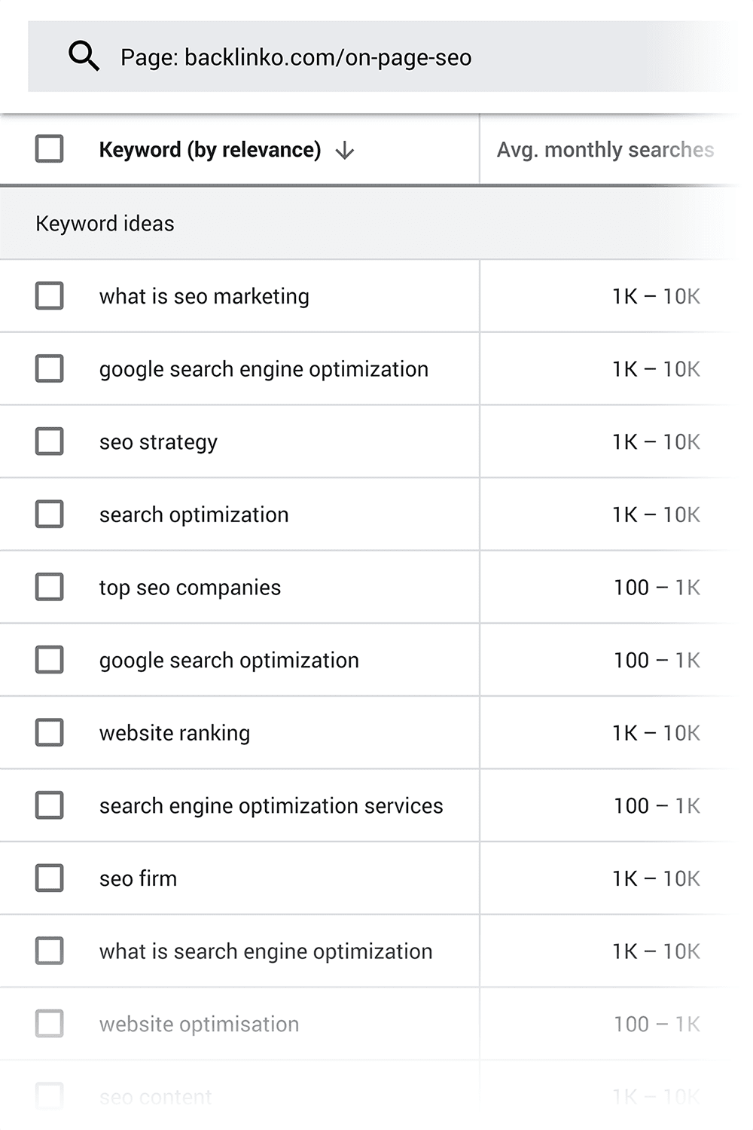Check the 'what is seo marketing' checkbox
Screen dimensions: 753x1130
pyautogui.click(x=50, y=296)
